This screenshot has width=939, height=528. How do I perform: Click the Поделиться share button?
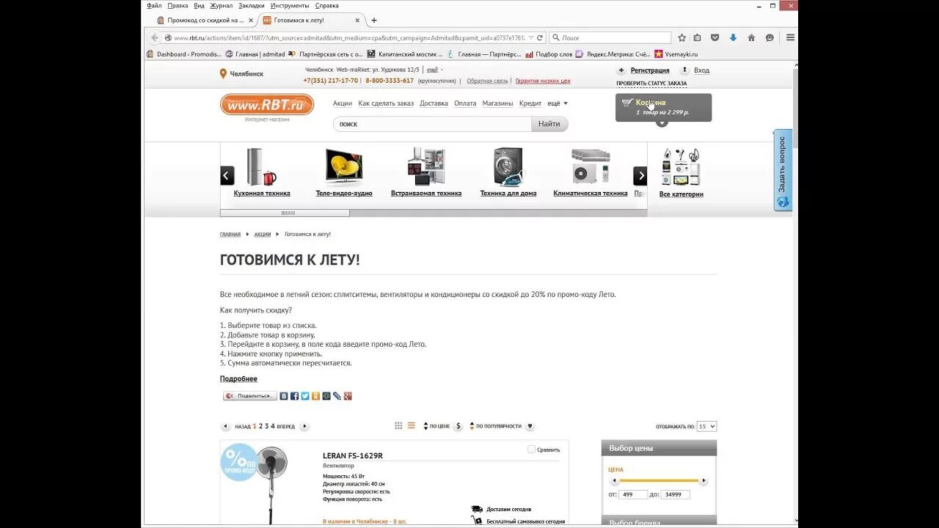pyautogui.click(x=250, y=396)
